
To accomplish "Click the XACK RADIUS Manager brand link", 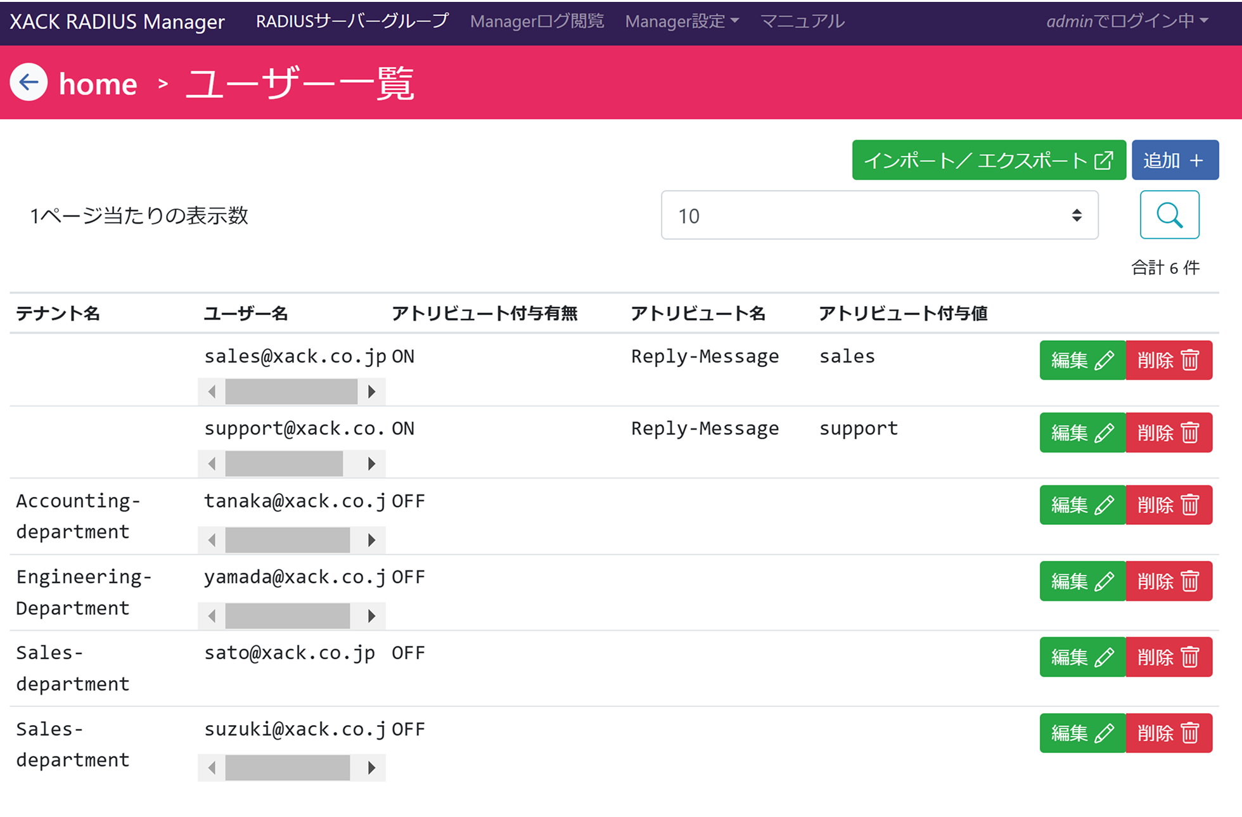I will pos(117,22).
